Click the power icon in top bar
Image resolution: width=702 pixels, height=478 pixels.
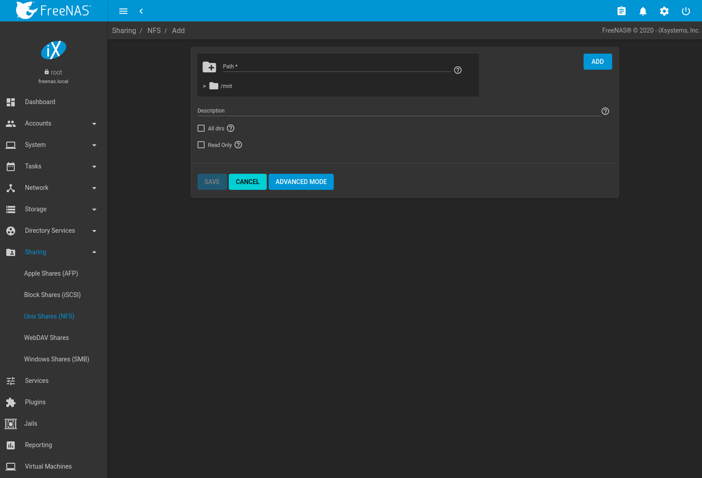(685, 11)
